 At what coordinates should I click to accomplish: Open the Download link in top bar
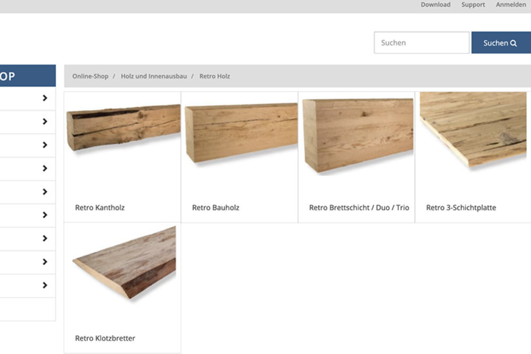pyautogui.click(x=435, y=5)
